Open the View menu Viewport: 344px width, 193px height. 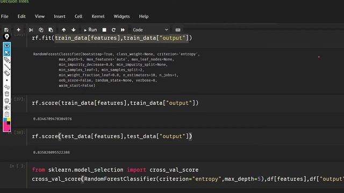(x=40, y=17)
